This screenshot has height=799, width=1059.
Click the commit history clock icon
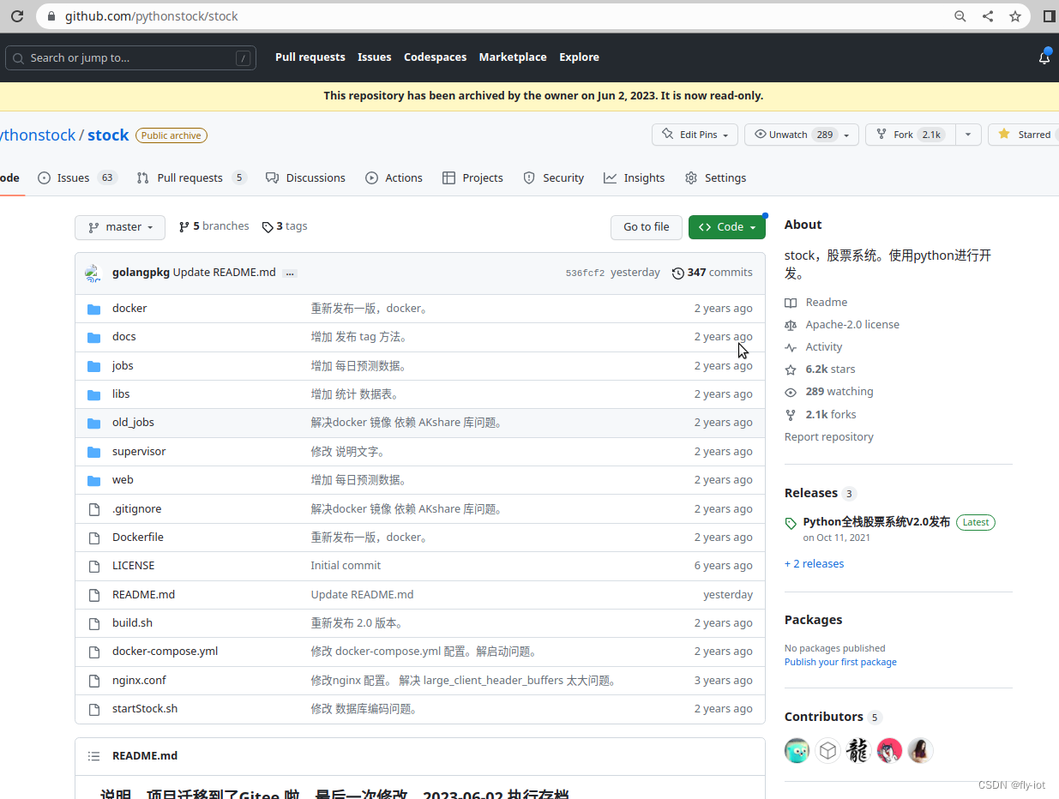point(677,272)
